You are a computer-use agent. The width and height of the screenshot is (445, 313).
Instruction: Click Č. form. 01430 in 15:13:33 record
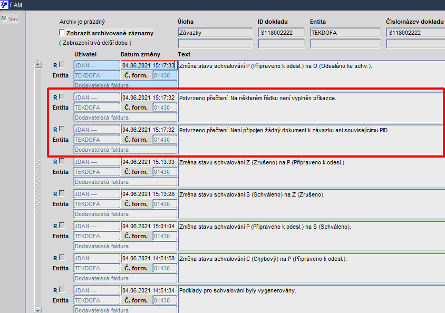click(165, 172)
